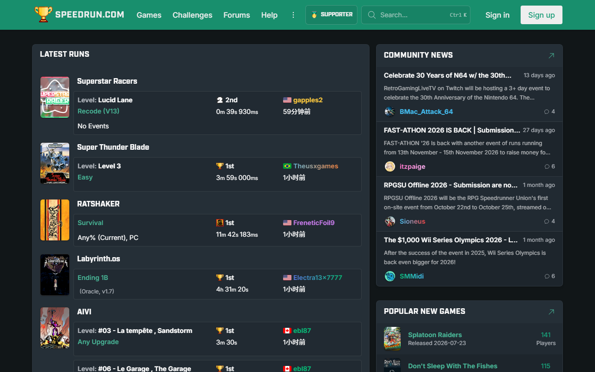Viewport: 595px width, 372px height.
Task: Open Popular New Games arrow
Action: point(551,312)
